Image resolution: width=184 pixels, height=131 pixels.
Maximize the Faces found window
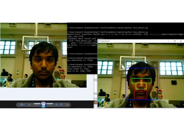pyautogui.click(x=175, y=41)
